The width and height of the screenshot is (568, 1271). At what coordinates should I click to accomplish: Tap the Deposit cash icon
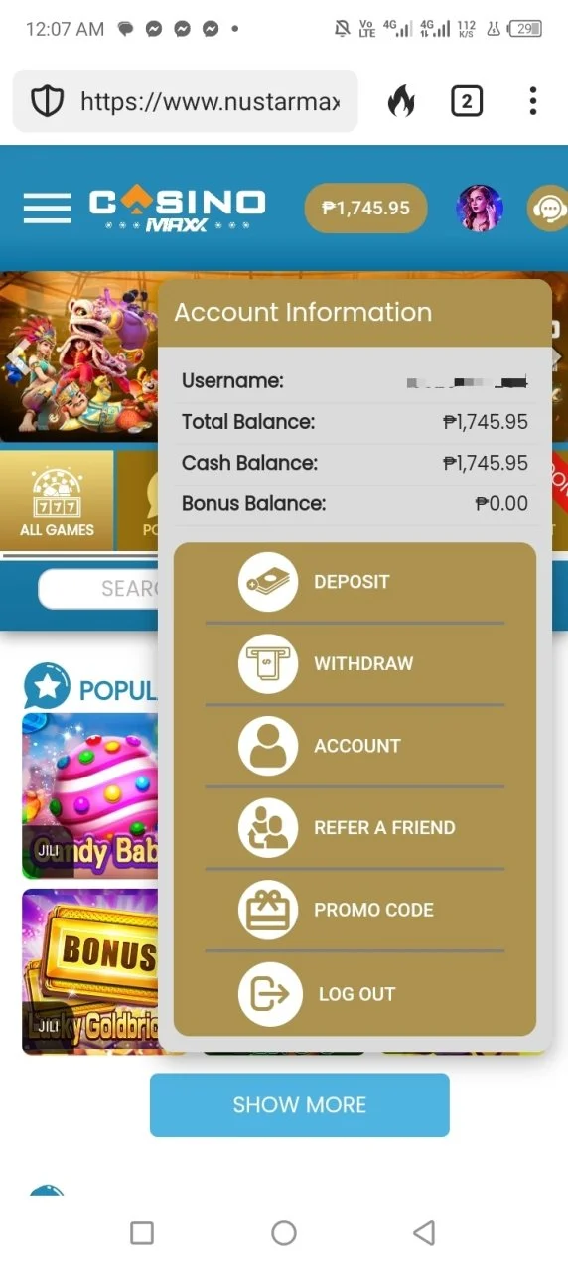270,582
